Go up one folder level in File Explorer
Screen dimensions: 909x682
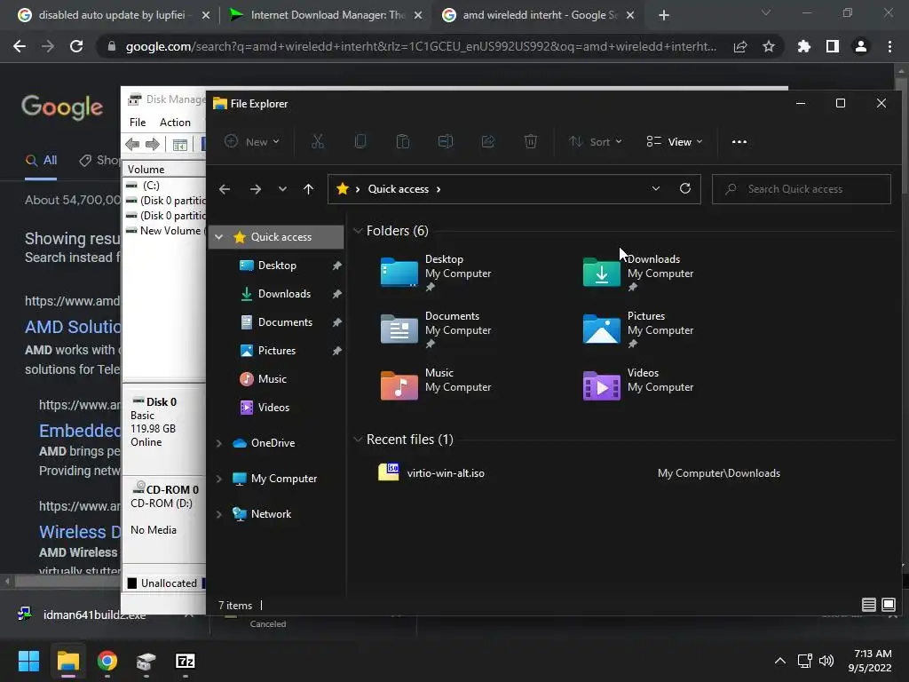coord(308,189)
